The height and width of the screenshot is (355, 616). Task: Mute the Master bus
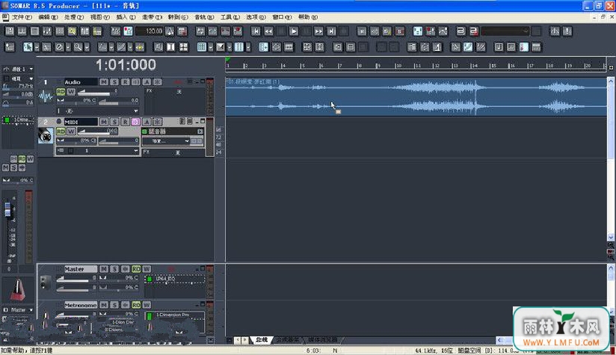pos(104,269)
